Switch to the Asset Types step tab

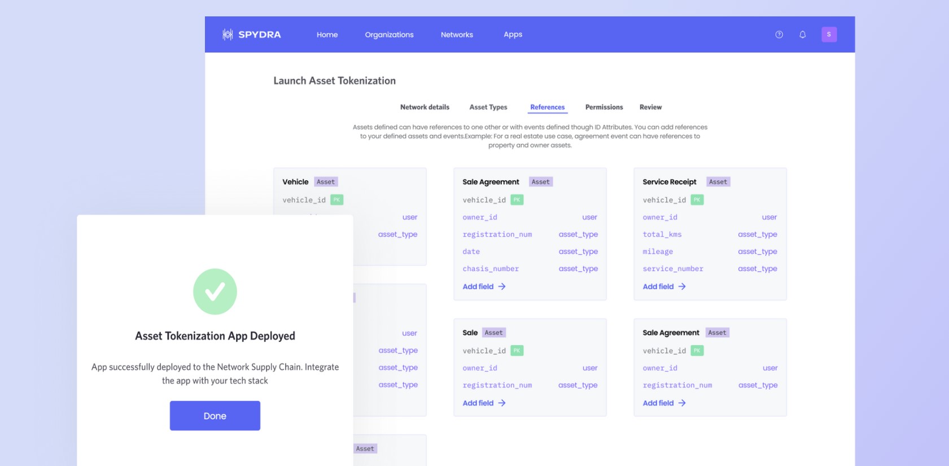pyautogui.click(x=488, y=107)
